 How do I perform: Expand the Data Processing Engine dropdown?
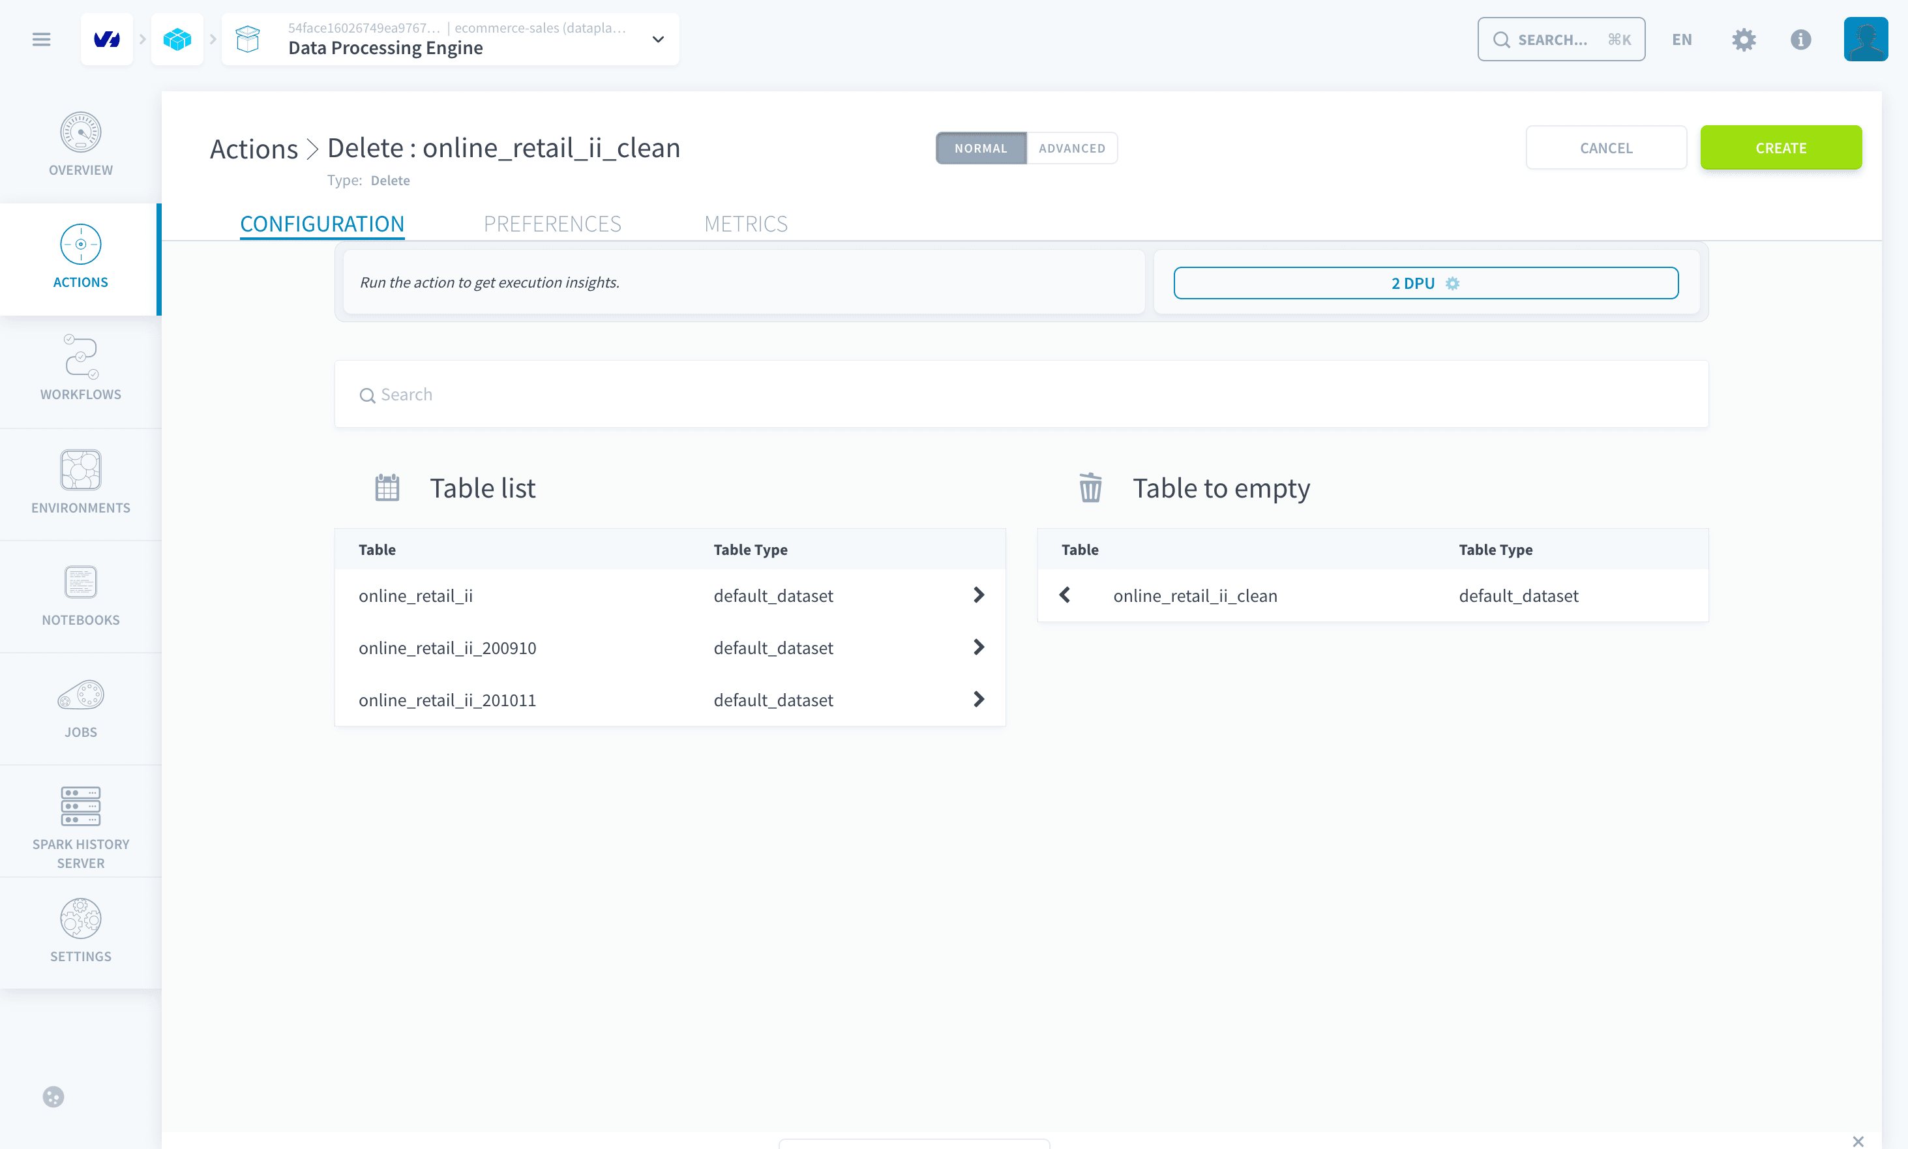point(658,40)
